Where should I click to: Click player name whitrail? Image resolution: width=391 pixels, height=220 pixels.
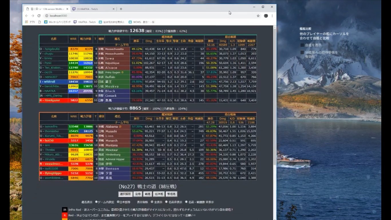(x=50, y=82)
